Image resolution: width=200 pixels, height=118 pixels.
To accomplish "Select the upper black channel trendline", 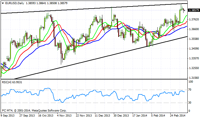I will [94, 8].
